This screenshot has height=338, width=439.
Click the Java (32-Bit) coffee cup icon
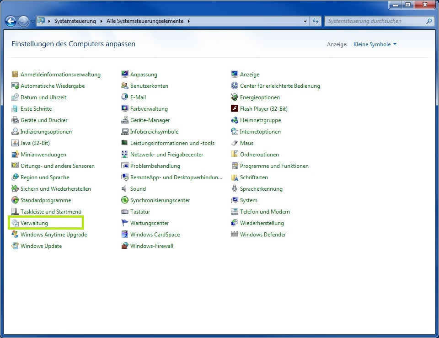tap(15, 143)
